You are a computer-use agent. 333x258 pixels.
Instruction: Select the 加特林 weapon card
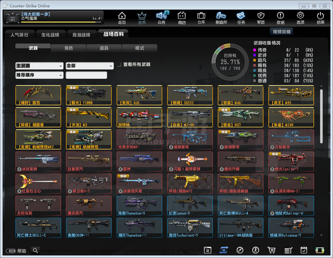click(x=139, y=117)
